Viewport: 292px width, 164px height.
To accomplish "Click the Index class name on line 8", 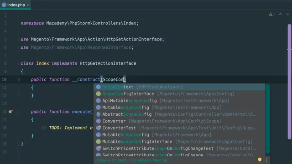I will [x=42, y=63].
